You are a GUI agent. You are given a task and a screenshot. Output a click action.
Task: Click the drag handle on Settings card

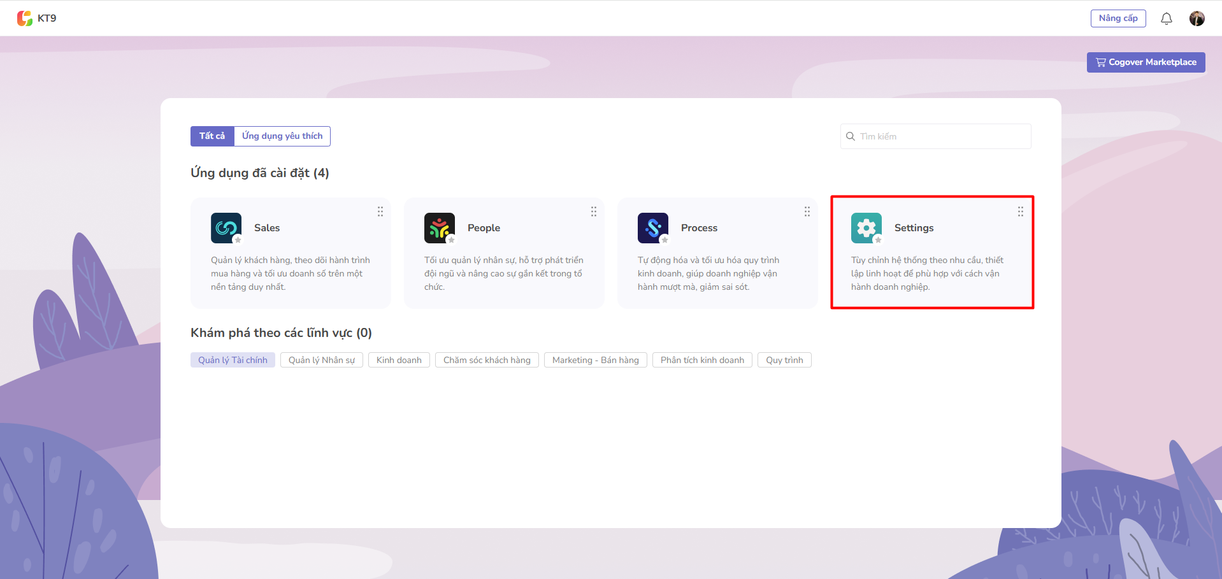click(1020, 211)
